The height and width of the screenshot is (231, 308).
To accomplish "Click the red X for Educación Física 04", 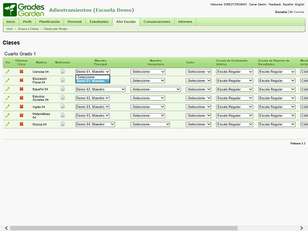I will coord(21,80).
